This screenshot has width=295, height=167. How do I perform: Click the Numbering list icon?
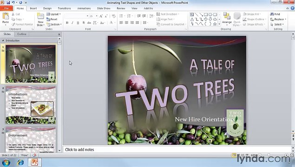(129, 16)
